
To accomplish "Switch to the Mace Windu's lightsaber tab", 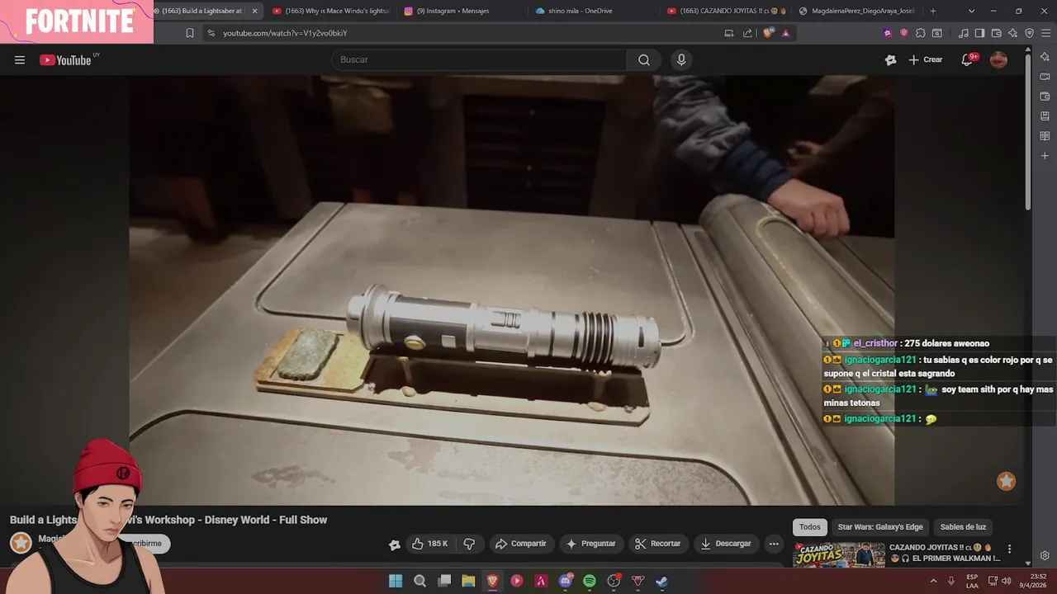I will [x=330, y=11].
